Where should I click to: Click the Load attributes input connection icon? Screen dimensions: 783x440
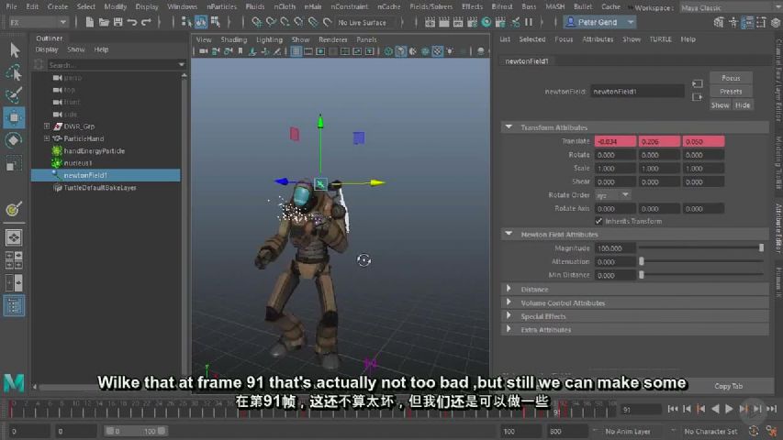[697, 83]
